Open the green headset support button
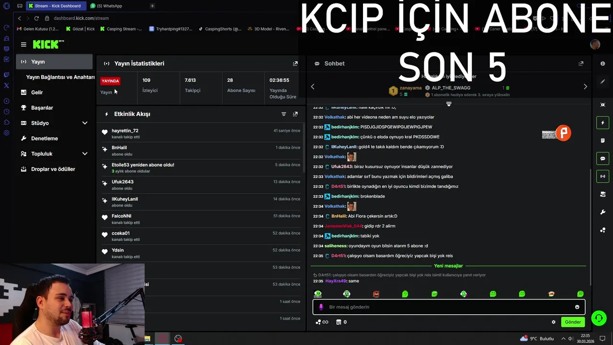 click(x=598, y=318)
